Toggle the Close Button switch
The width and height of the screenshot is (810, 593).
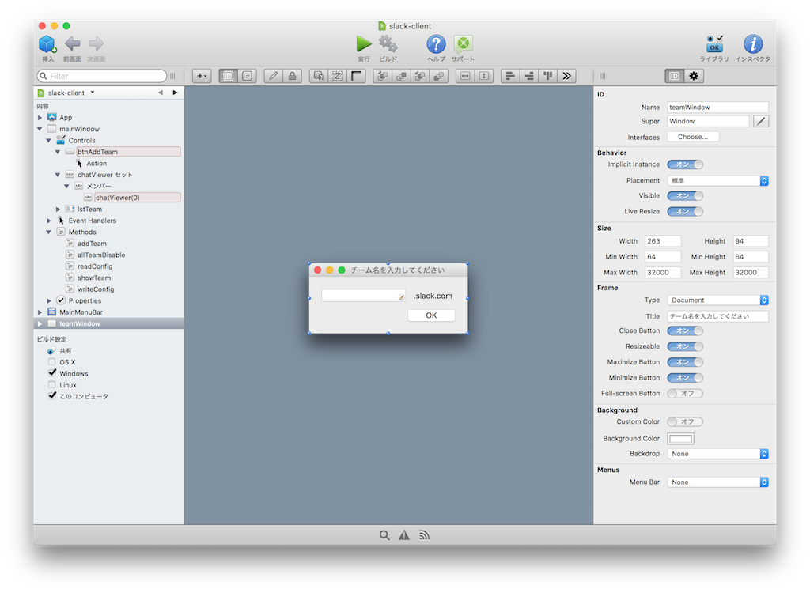685,330
